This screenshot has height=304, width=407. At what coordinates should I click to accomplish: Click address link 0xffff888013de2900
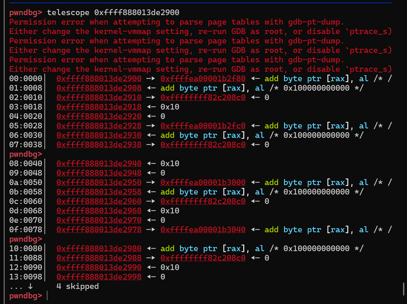point(99,79)
